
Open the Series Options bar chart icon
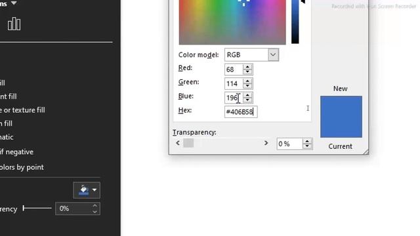pos(14,24)
